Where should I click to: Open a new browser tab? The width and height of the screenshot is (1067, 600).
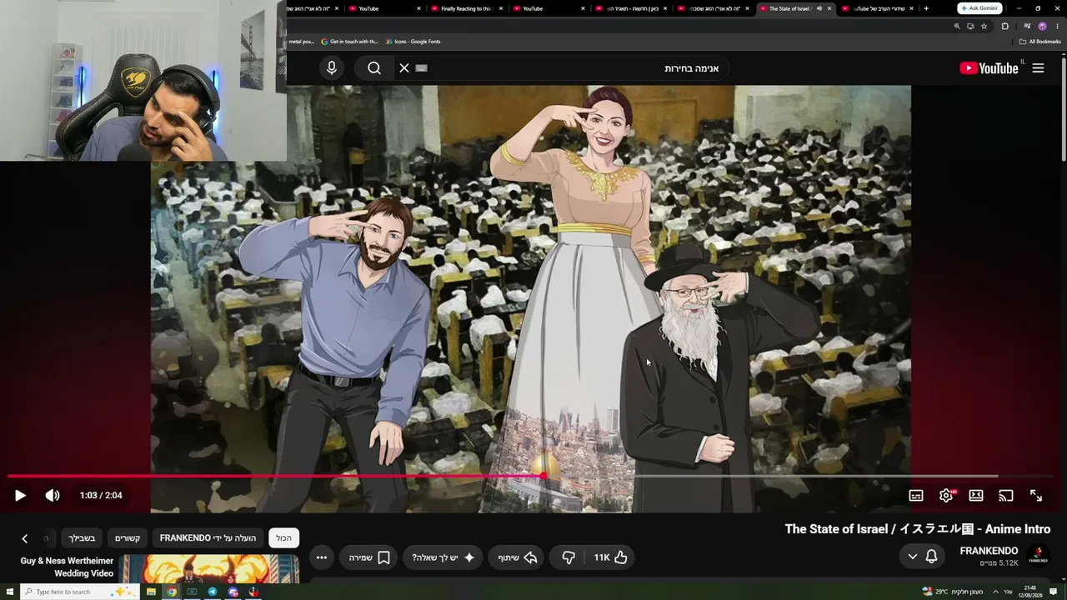(926, 8)
